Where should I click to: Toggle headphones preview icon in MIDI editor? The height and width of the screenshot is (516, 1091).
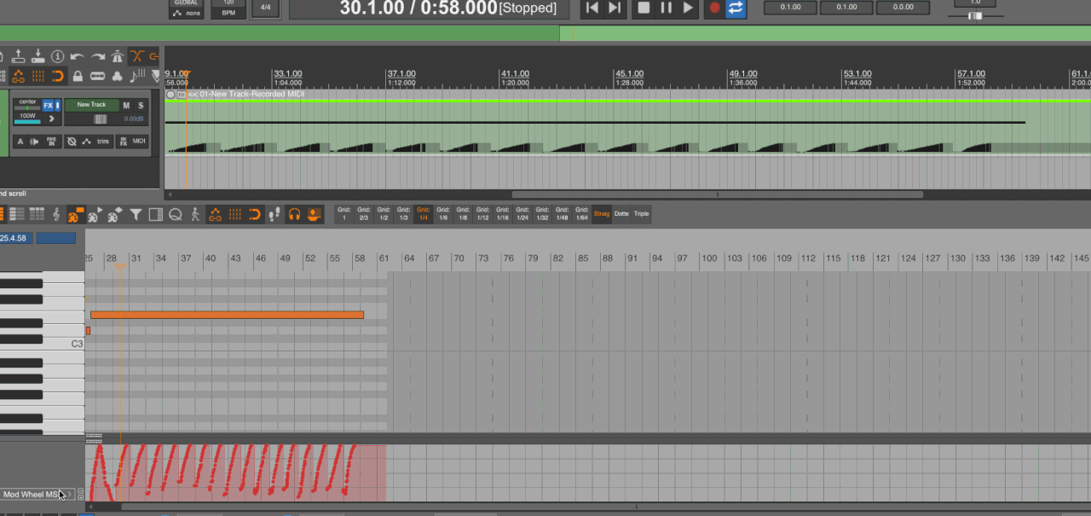coord(294,214)
